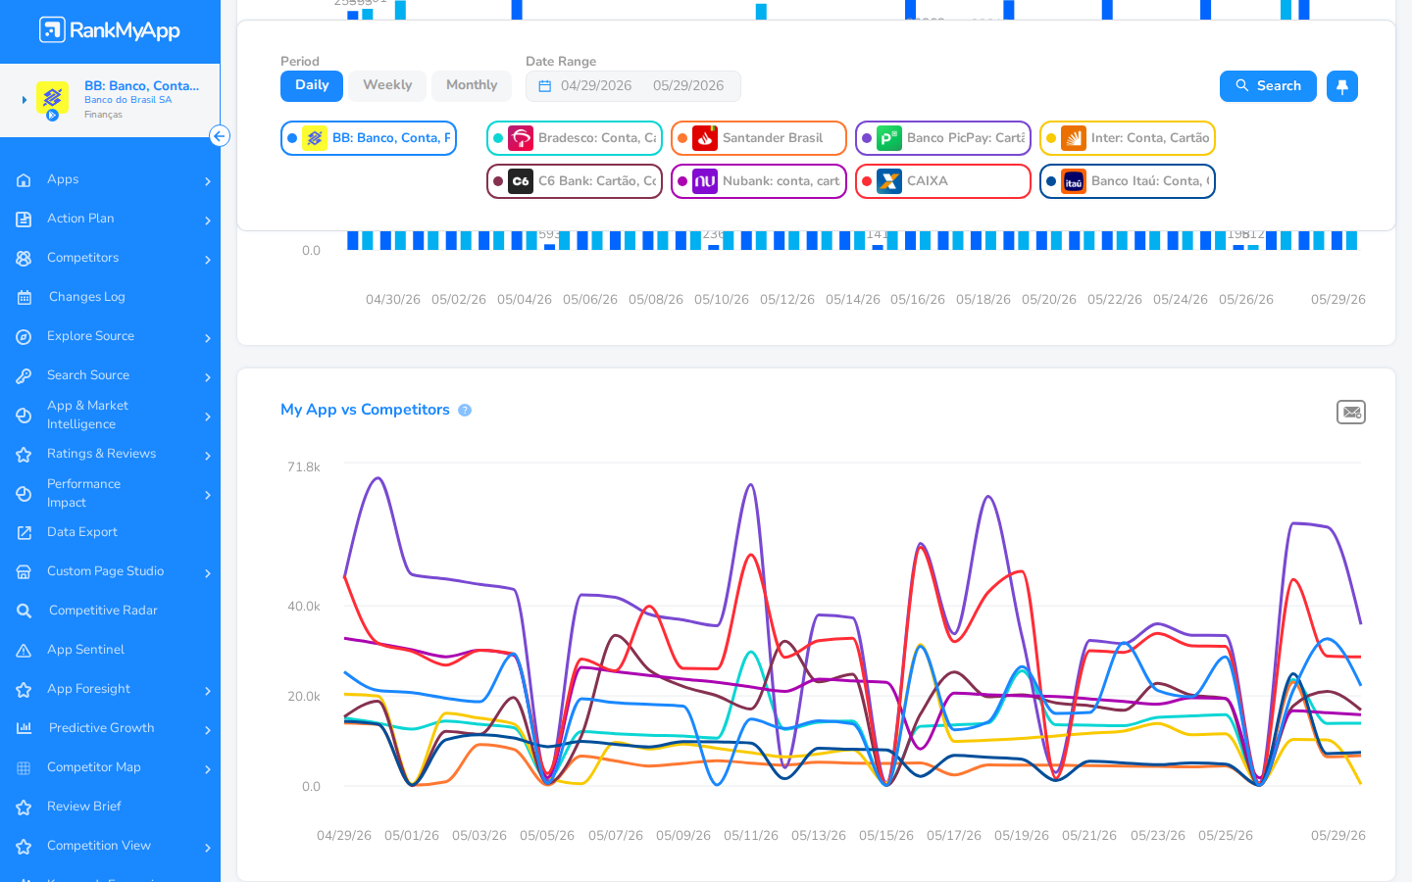Click the Explore Source compass icon

pos(24,337)
